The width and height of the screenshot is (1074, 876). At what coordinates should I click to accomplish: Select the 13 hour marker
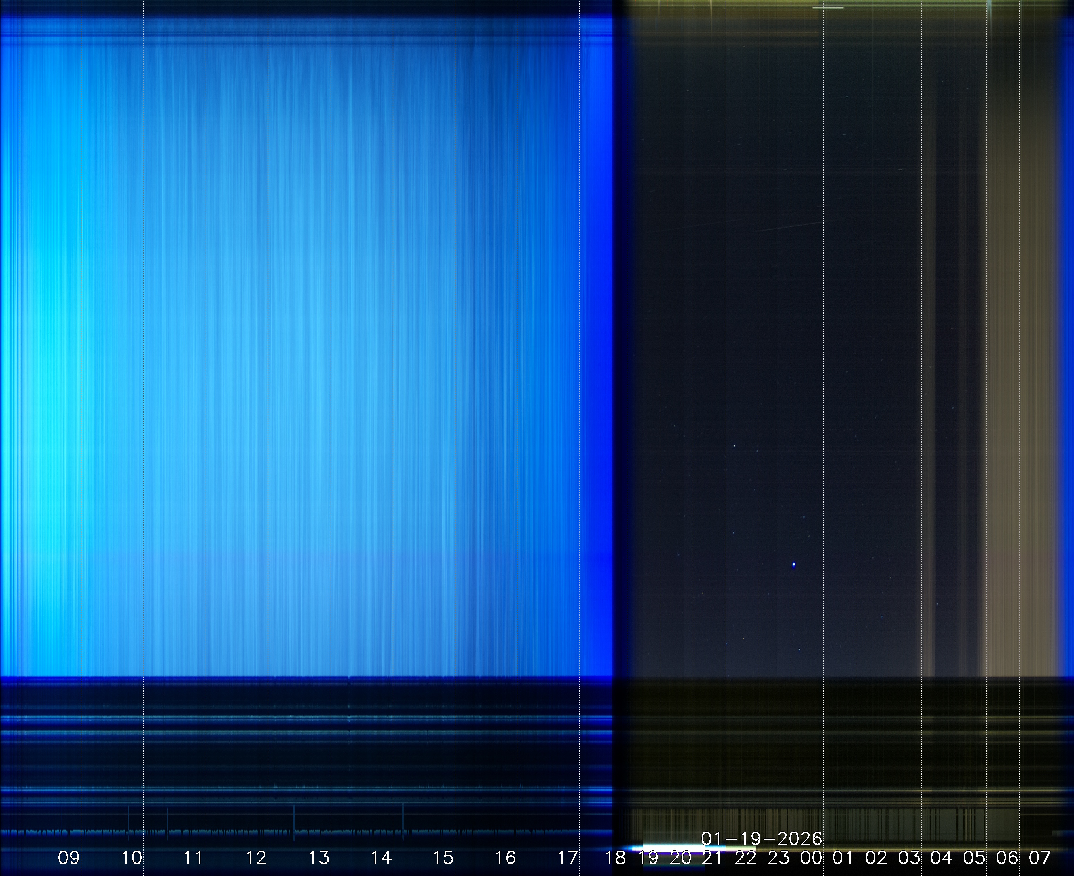click(319, 857)
